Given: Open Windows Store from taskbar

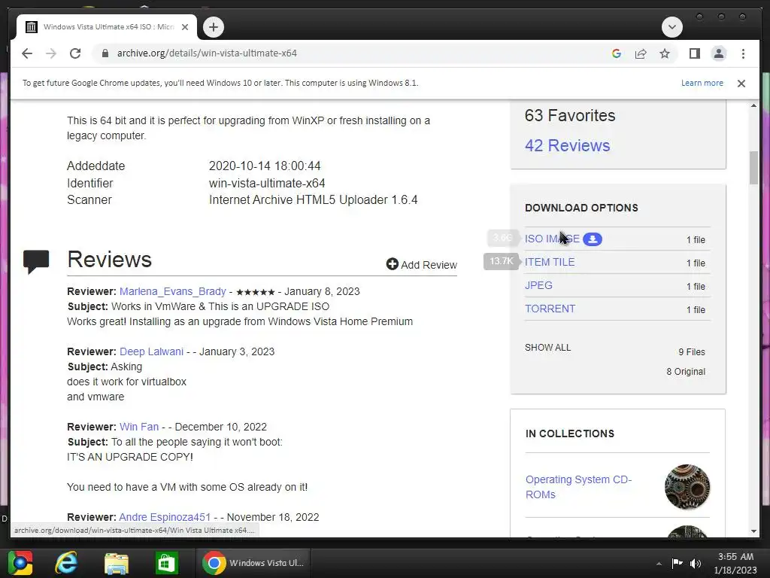Looking at the screenshot, I should 166,563.
